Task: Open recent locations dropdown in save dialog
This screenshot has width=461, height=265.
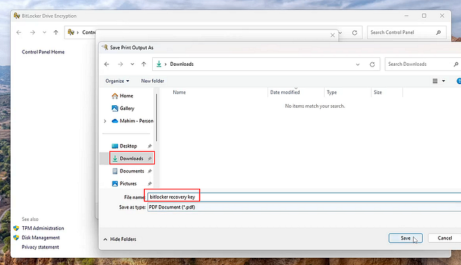Action: click(x=132, y=64)
